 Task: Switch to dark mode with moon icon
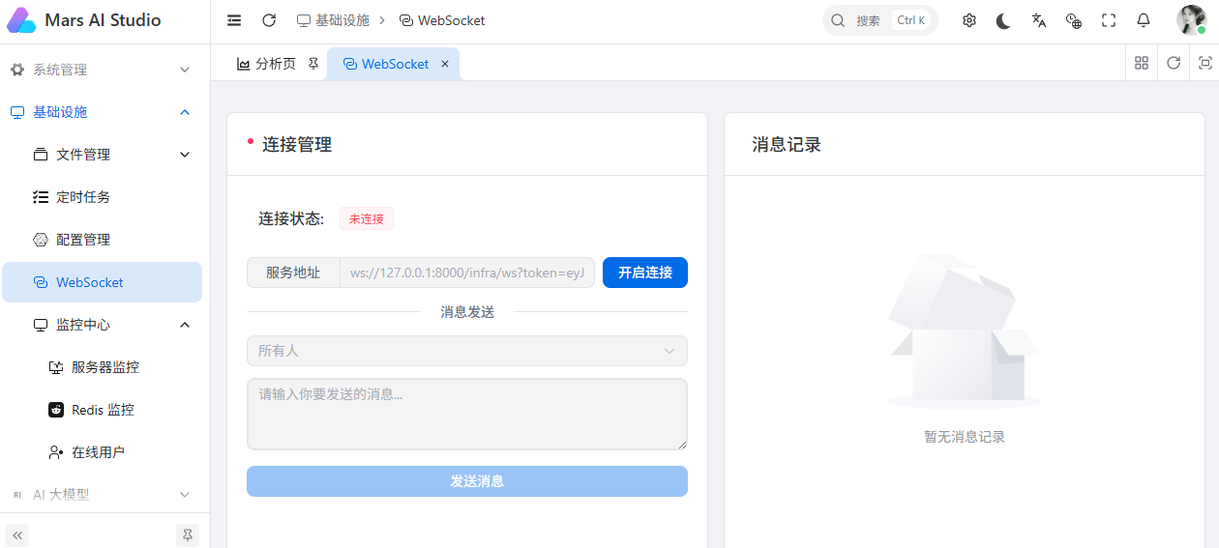pyautogui.click(x=1004, y=20)
